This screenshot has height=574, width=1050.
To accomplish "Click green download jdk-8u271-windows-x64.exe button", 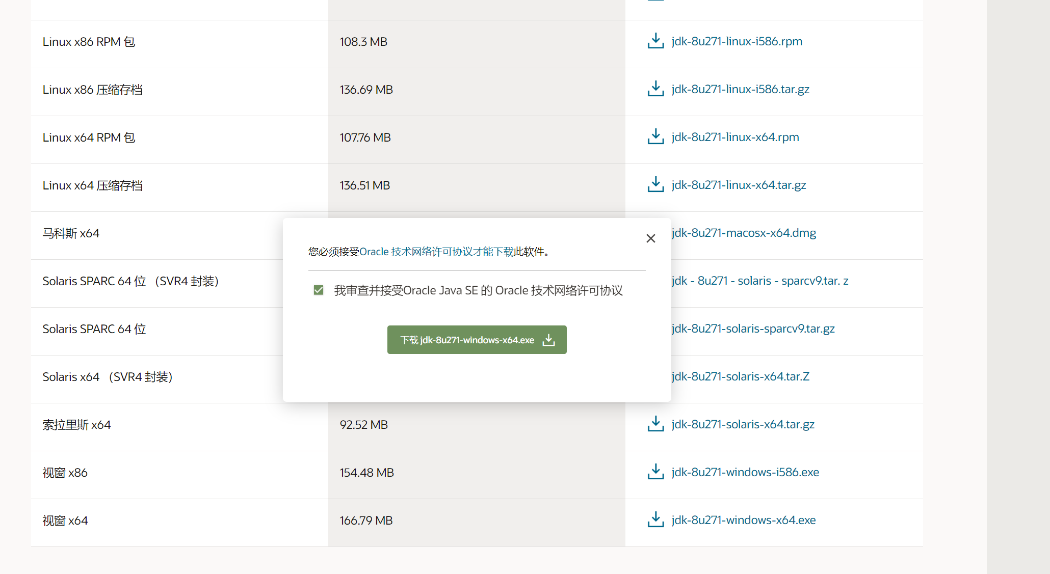I will click(x=477, y=340).
